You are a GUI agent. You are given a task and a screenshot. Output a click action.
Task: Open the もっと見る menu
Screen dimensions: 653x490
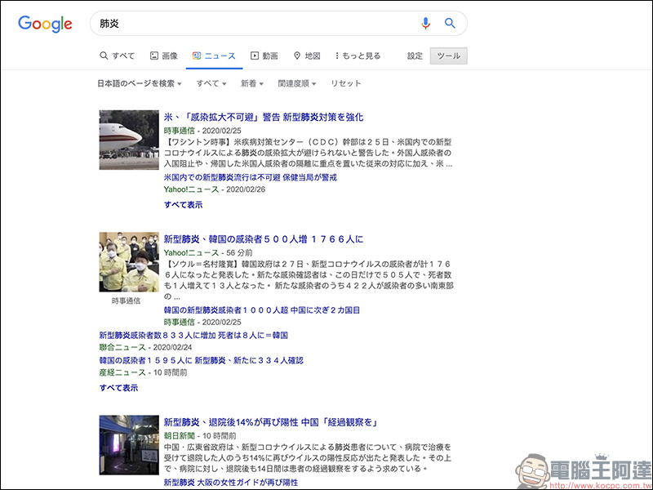point(358,56)
